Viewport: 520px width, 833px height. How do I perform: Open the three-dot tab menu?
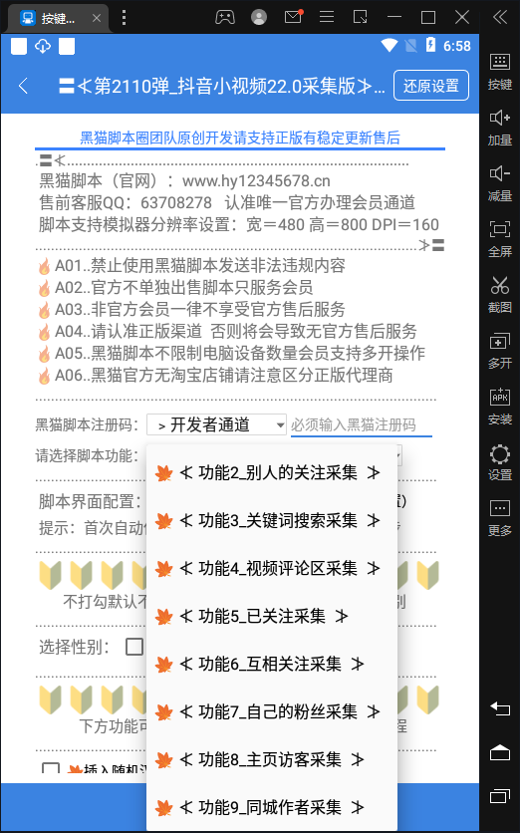[x=124, y=17]
